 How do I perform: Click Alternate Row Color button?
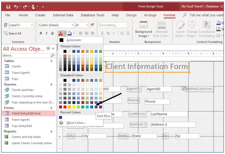click(161, 29)
